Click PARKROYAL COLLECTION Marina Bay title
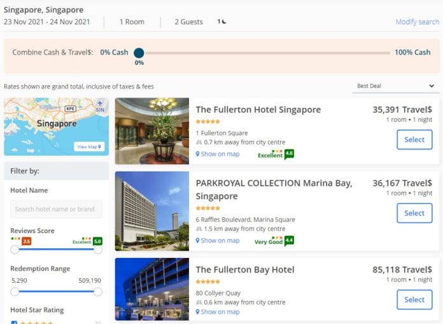This screenshot has width=443, height=324. [274, 189]
